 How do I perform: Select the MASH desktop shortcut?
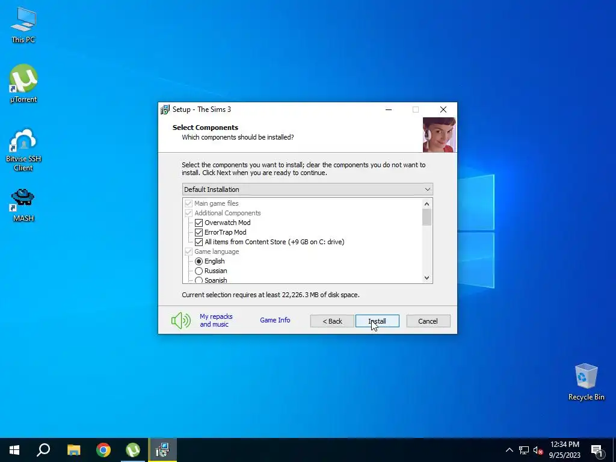23,205
